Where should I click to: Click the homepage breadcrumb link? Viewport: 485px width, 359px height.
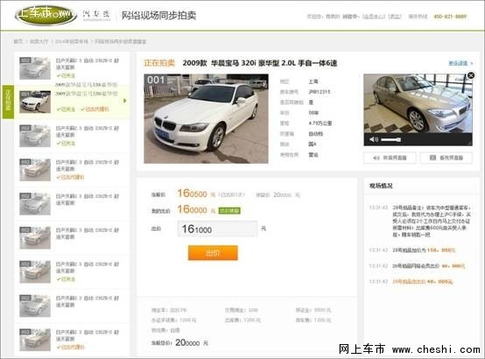click(18, 41)
